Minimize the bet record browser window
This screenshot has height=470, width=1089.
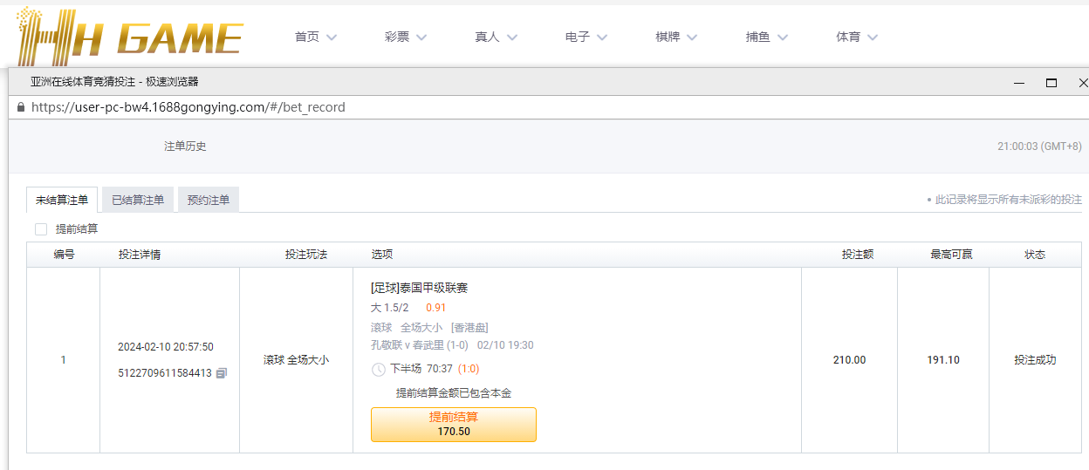pyautogui.click(x=1019, y=83)
